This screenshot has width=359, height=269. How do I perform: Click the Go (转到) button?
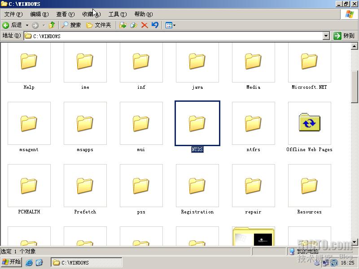(x=344, y=36)
